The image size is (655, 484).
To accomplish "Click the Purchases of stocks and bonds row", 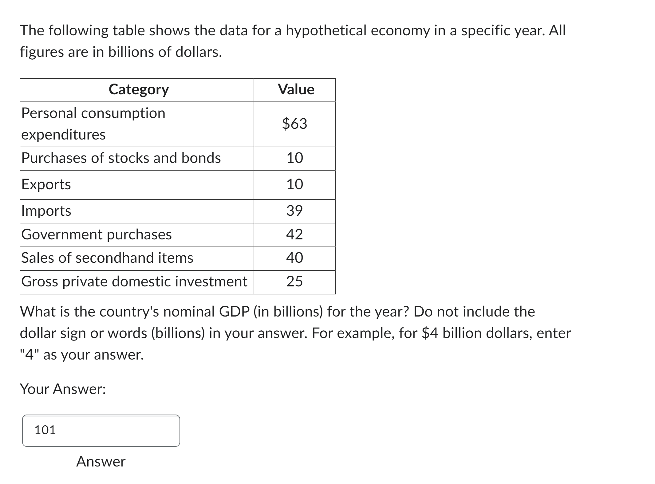I will [x=120, y=158].
